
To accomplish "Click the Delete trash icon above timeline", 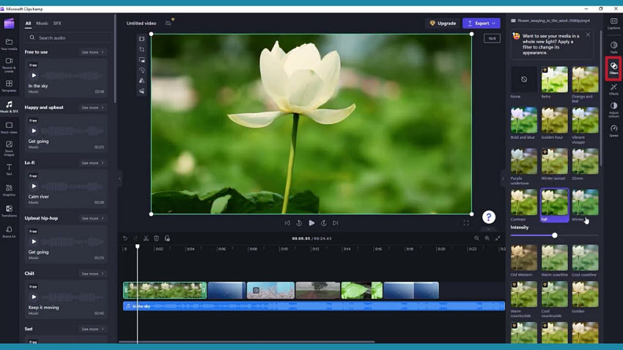I will pyautogui.click(x=157, y=238).
